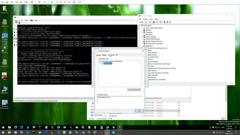
Task: Open Microsoft Edge in guest taskbar
Action: [x=15, y=127]
